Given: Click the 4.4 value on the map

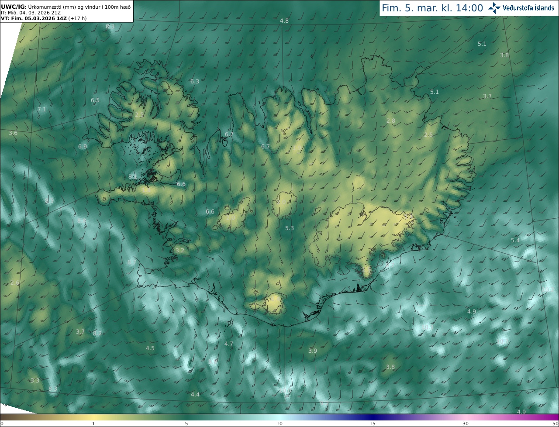Looking at the screenshot, I should 195,395.
